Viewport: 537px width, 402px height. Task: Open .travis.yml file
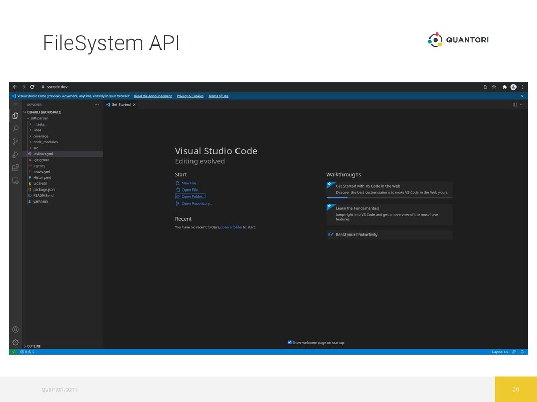(42, 172)
